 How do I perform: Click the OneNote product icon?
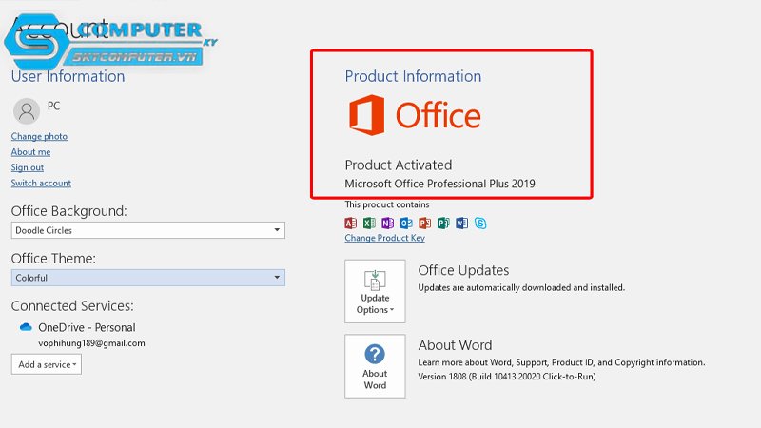click(x=387, y=223)
